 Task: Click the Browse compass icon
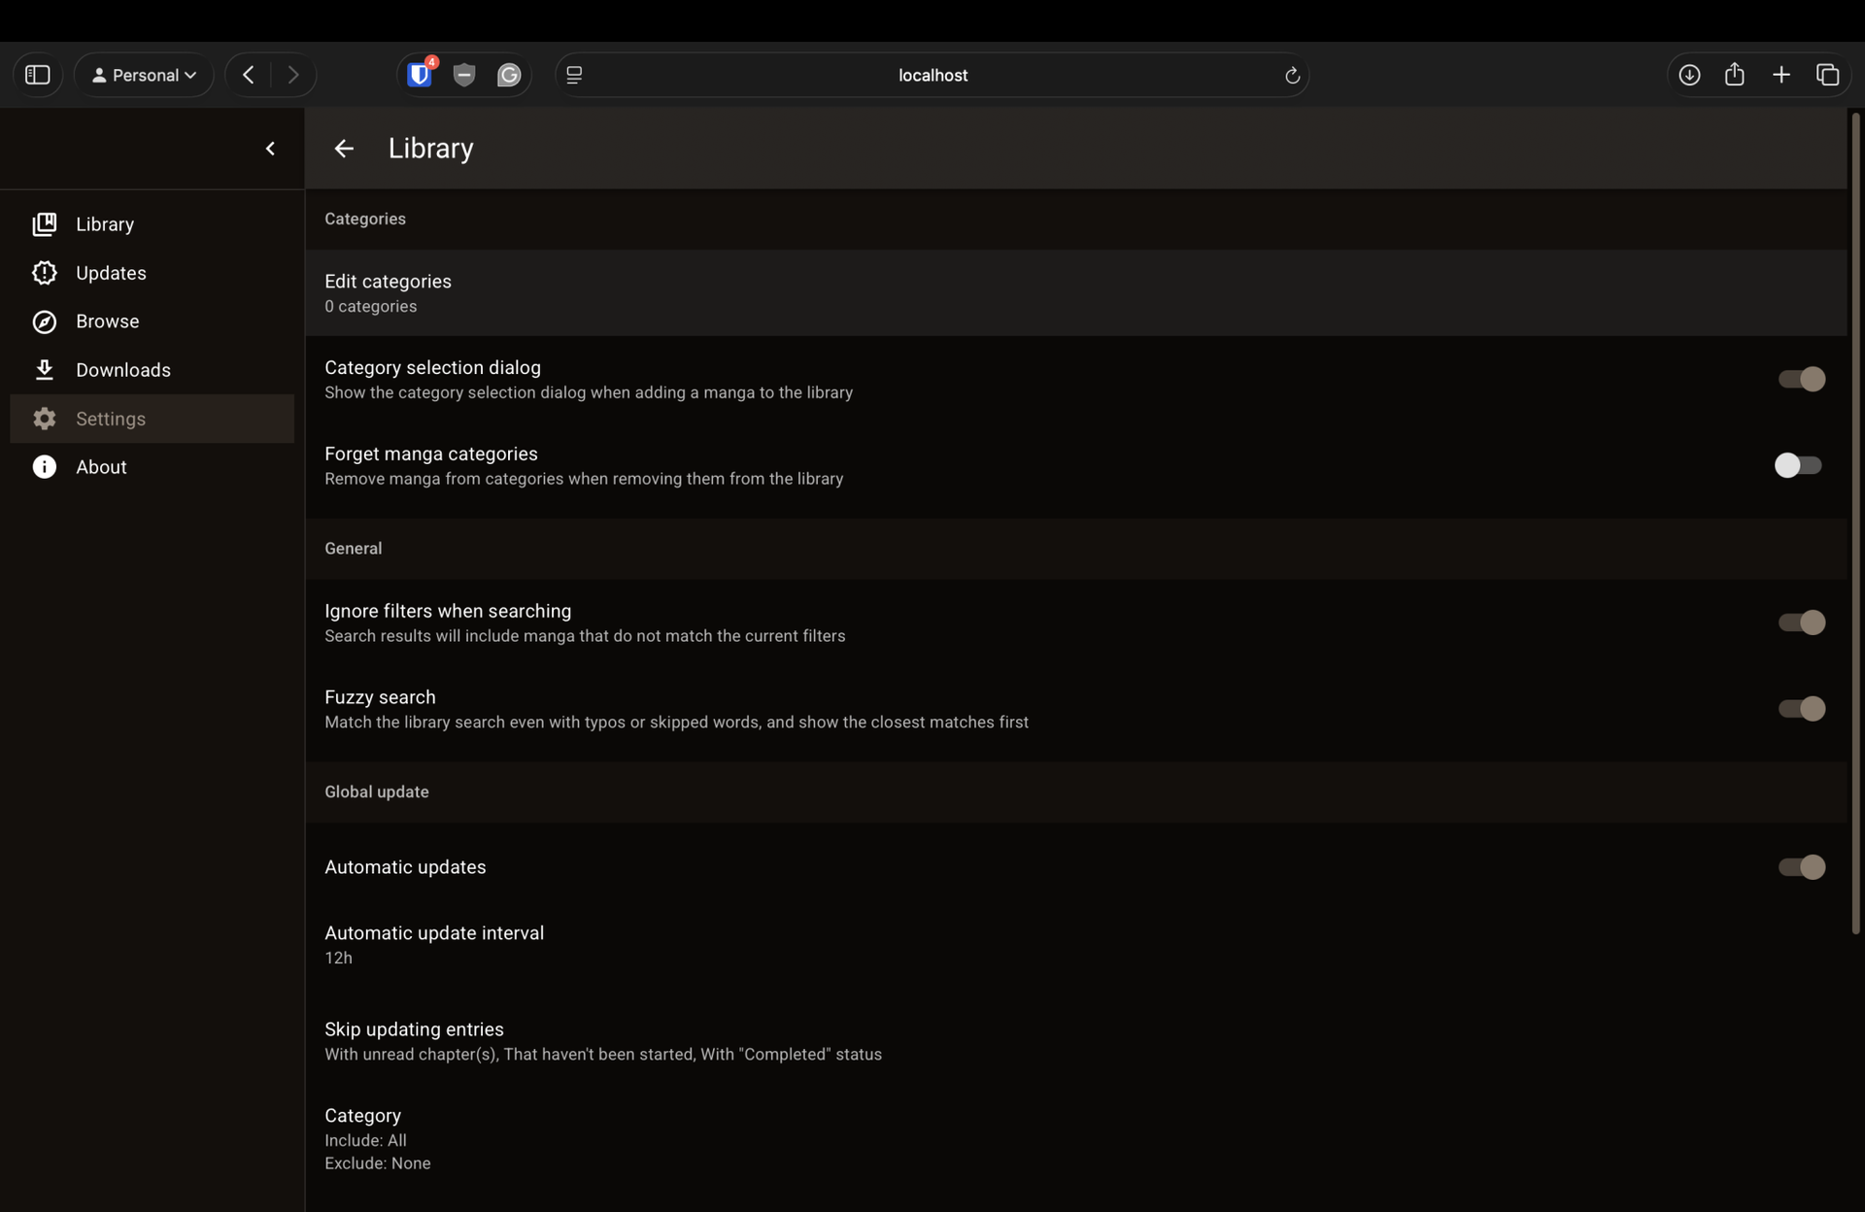[x=44, y=321]
